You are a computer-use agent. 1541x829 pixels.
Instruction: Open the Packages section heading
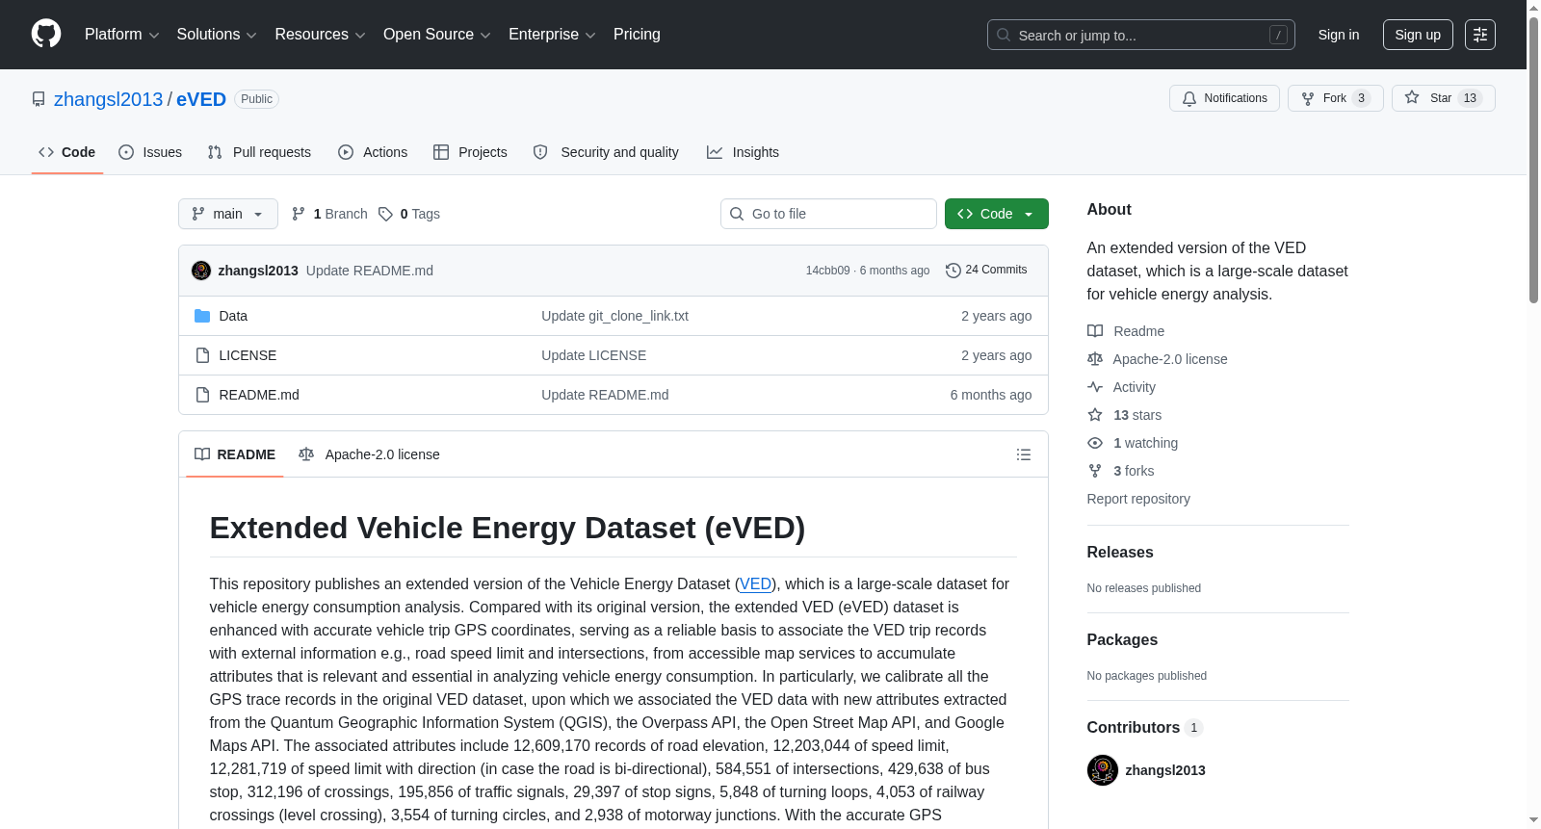coord(1122,639)
